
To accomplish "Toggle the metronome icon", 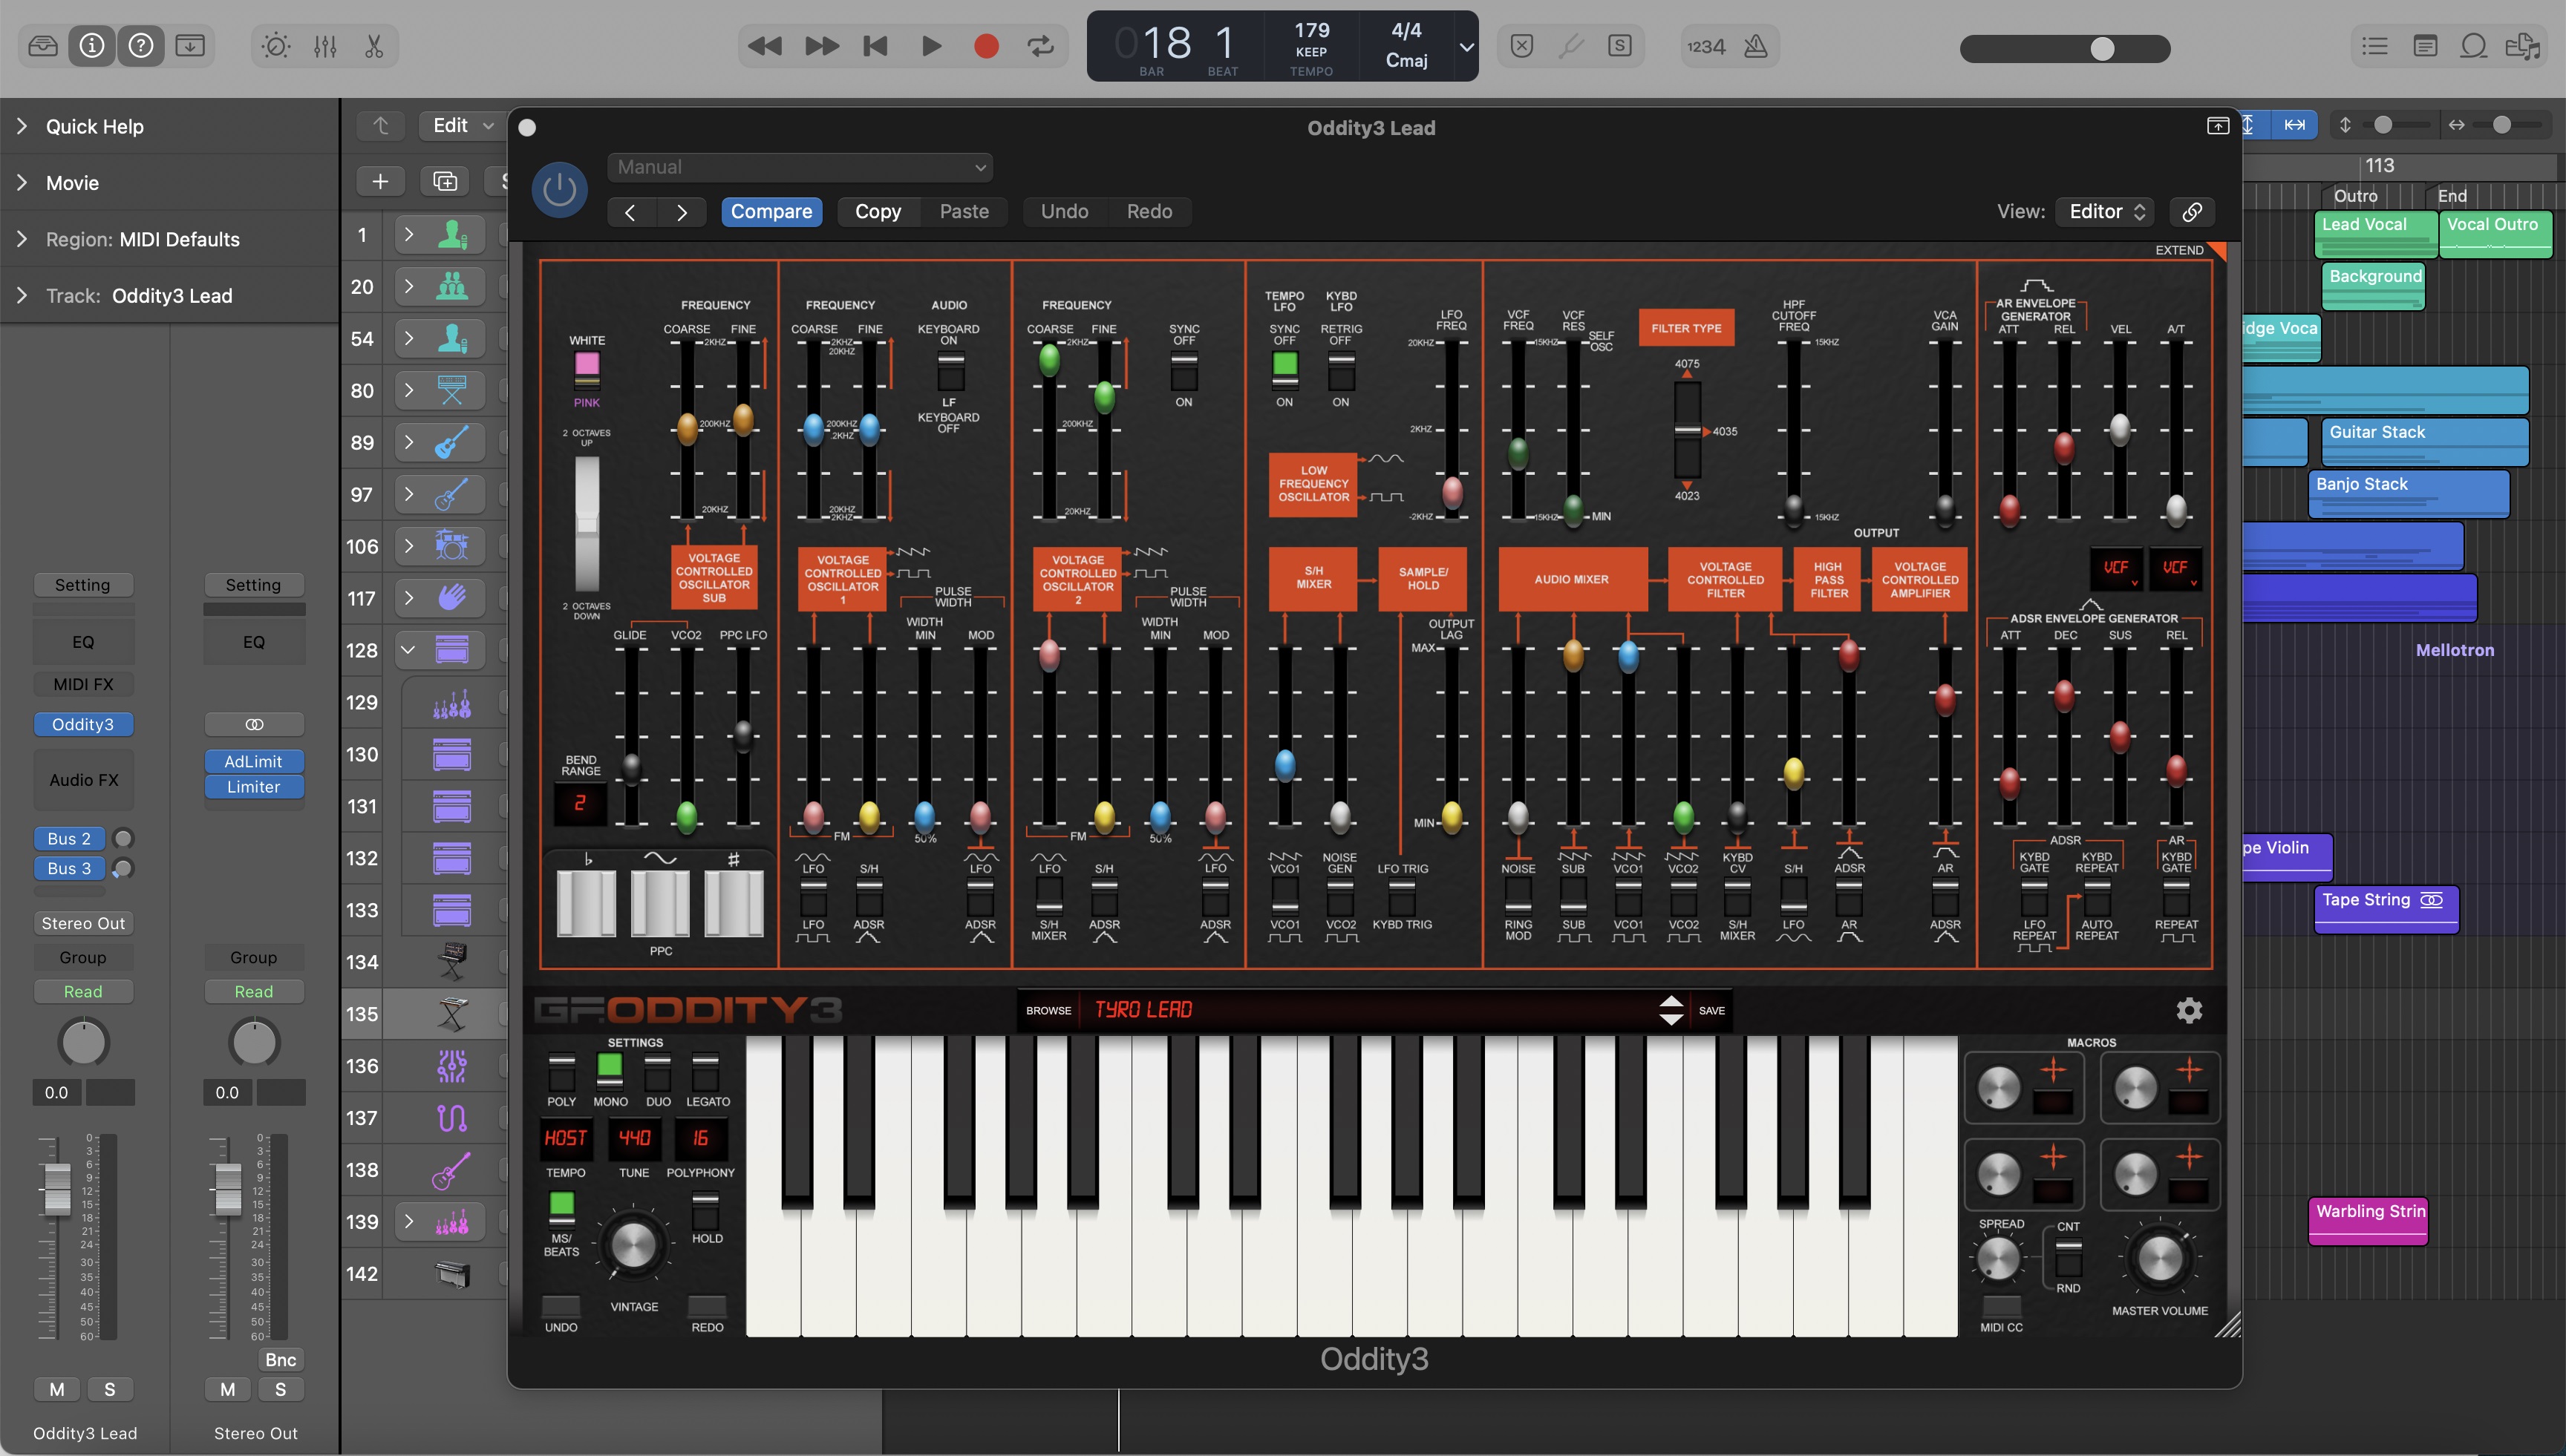I will 1756,46.
